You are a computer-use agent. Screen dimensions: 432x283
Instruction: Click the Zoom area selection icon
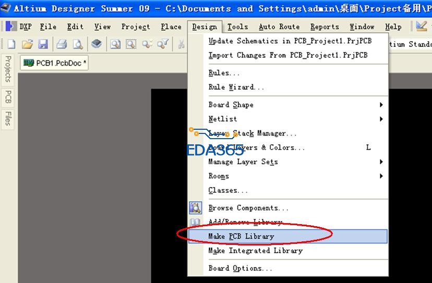point(131,44)
